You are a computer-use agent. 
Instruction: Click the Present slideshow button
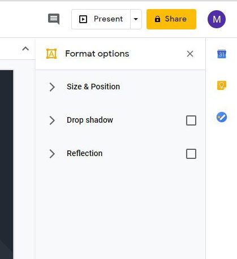pos(101,19)
